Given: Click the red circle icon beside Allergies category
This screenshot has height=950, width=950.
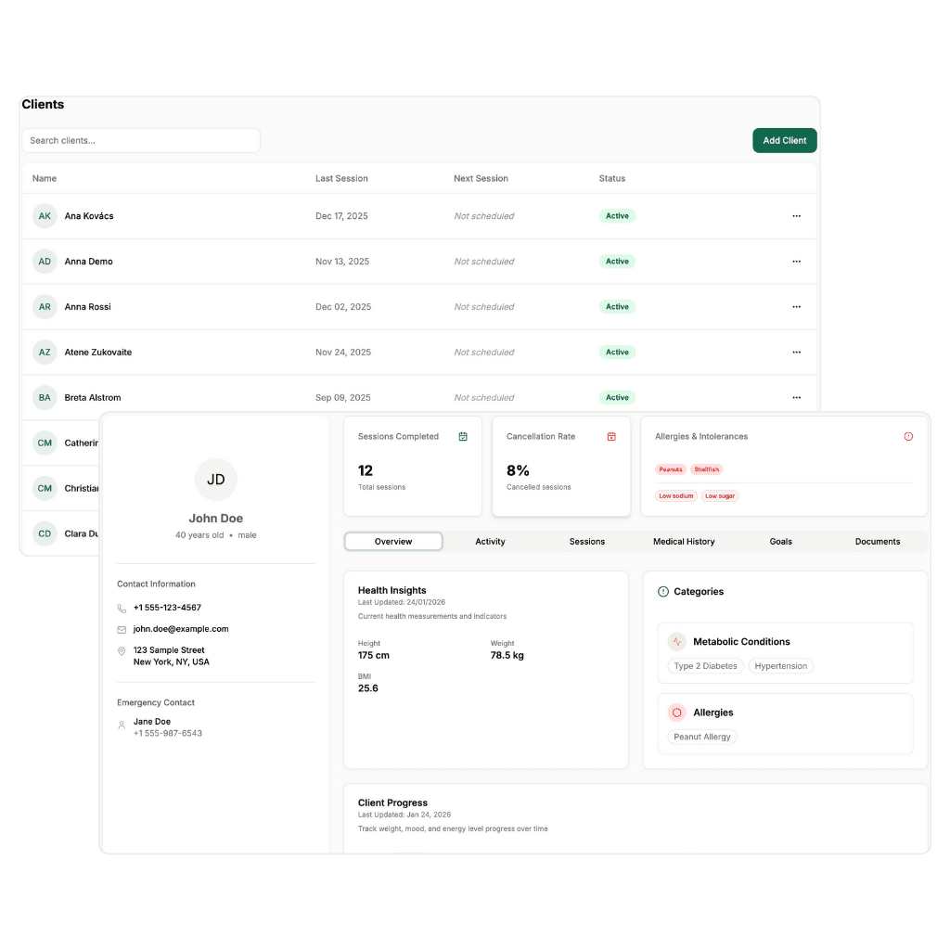Looking at the screenshot, I should coord(676,712).
